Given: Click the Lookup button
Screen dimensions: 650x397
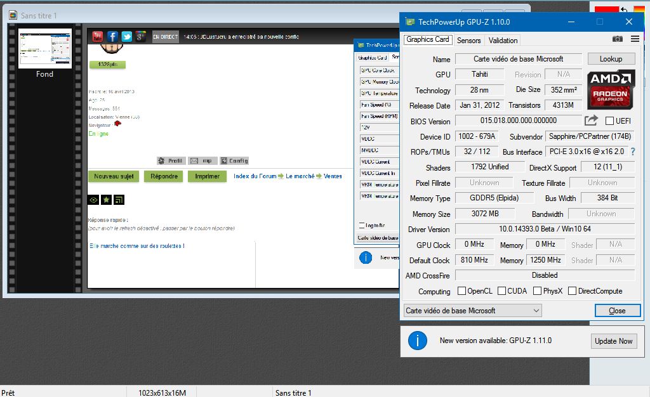Looking at the screenshot, I should click(611, 59).
